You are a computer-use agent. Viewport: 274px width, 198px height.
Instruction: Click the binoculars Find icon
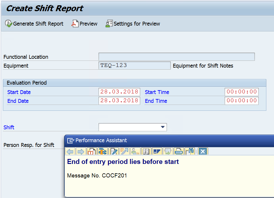tap(190, 151)
